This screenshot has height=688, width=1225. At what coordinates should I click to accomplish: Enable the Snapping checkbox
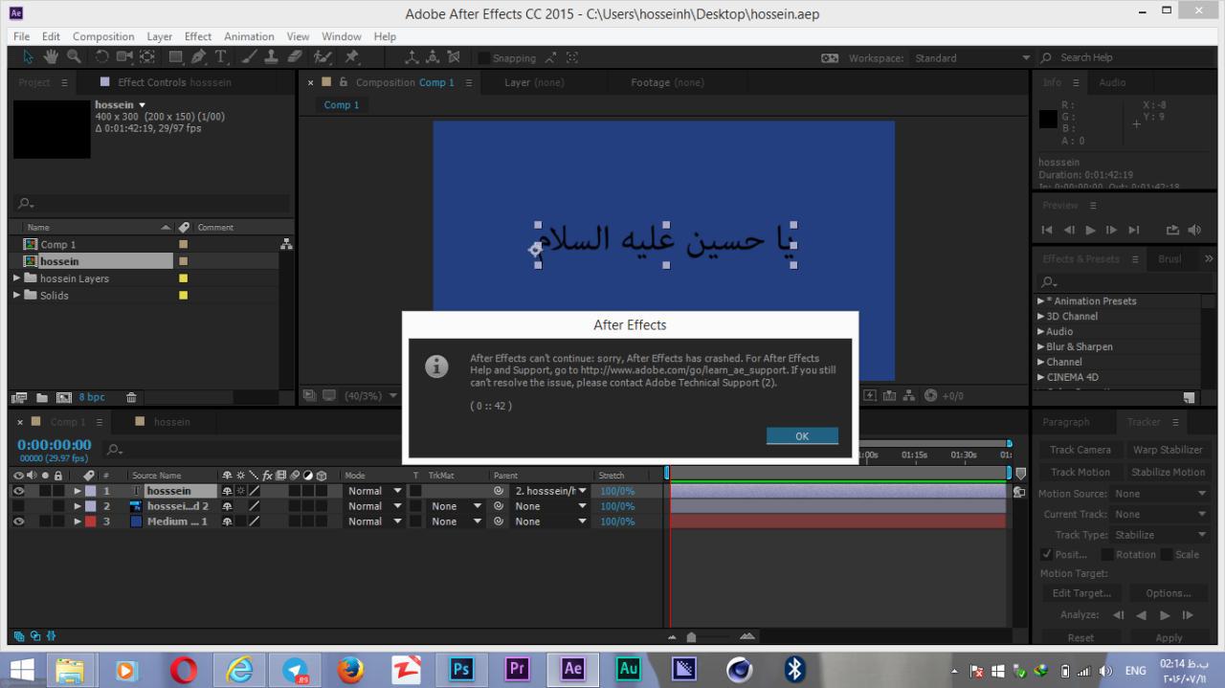point(484,58)
